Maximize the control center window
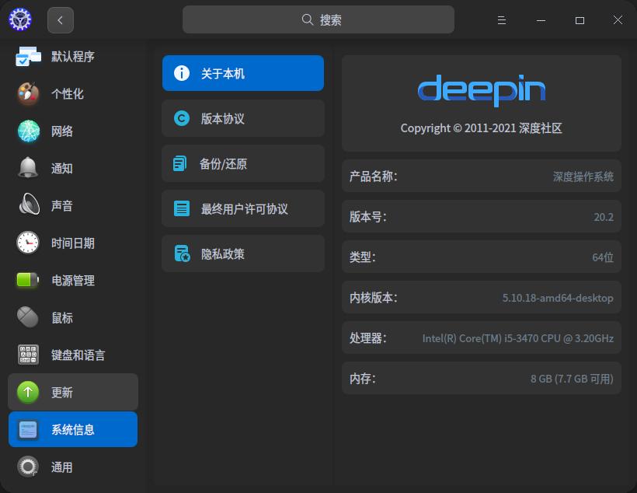Viewport: 637px width, 493px height. (580, 20)
